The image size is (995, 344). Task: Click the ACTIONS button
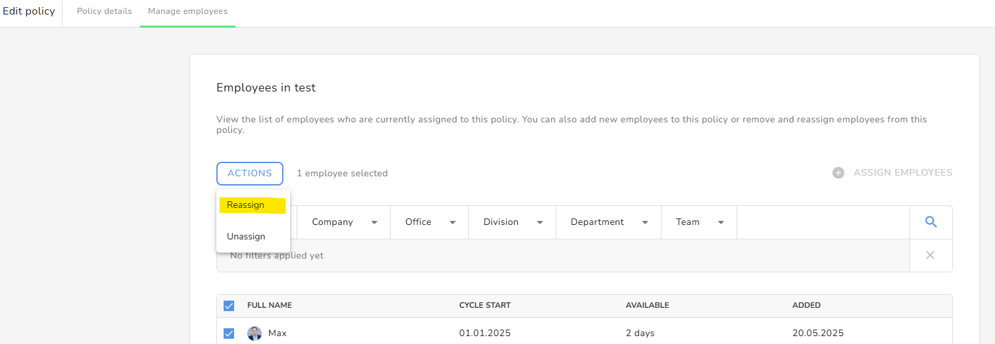[250, 174]
